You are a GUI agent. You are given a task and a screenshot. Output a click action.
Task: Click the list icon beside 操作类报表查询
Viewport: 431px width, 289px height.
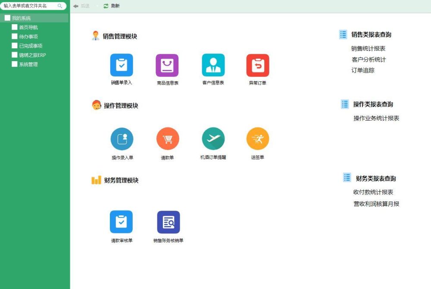[x=345, y=104]
